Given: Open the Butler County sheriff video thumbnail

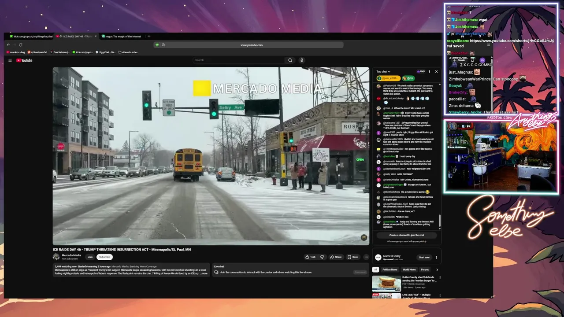Looking at the screenshot, I should click(x=386, y=283).
